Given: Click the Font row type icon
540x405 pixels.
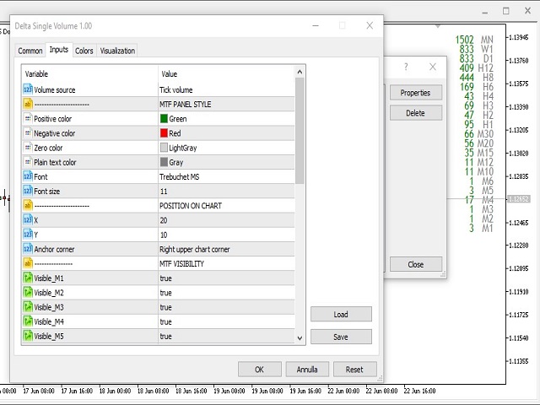Looking at the screenshot, I should pyautogui.click(x=28, y=176).
